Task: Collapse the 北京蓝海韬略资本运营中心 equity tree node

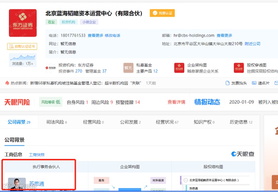Action: (185, 180)
